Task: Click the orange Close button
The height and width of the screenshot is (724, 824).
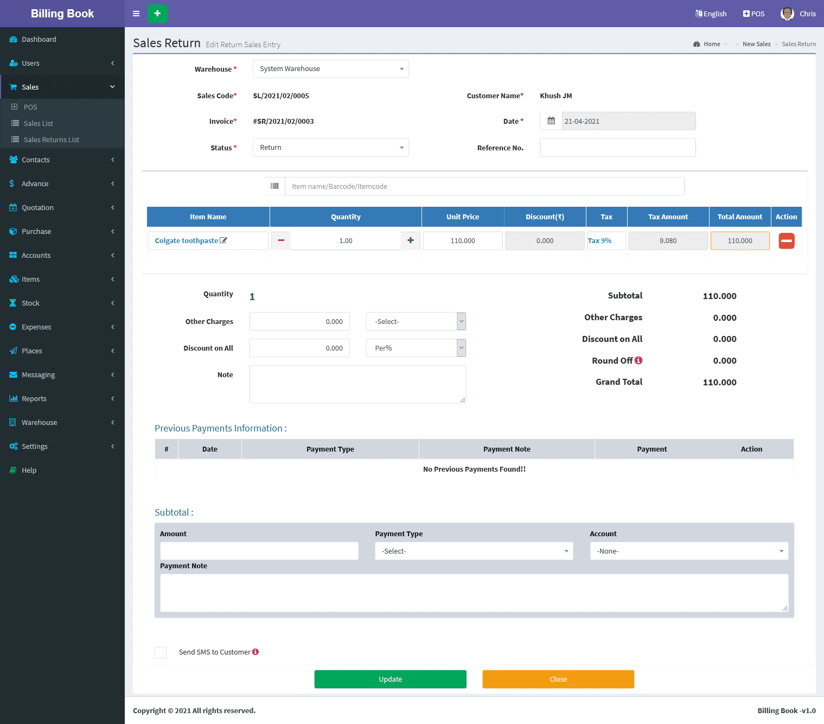Action: [558, 679]
